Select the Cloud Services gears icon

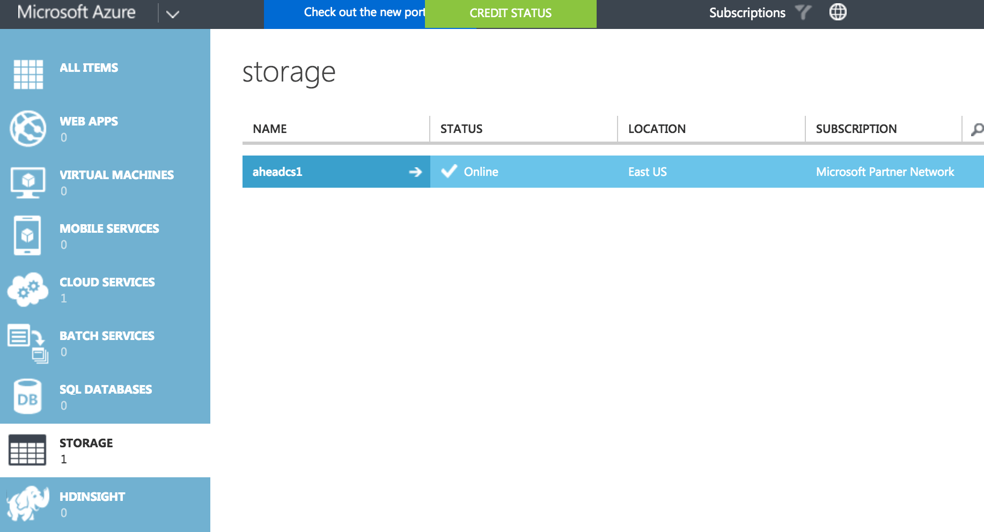coord(27,290)
